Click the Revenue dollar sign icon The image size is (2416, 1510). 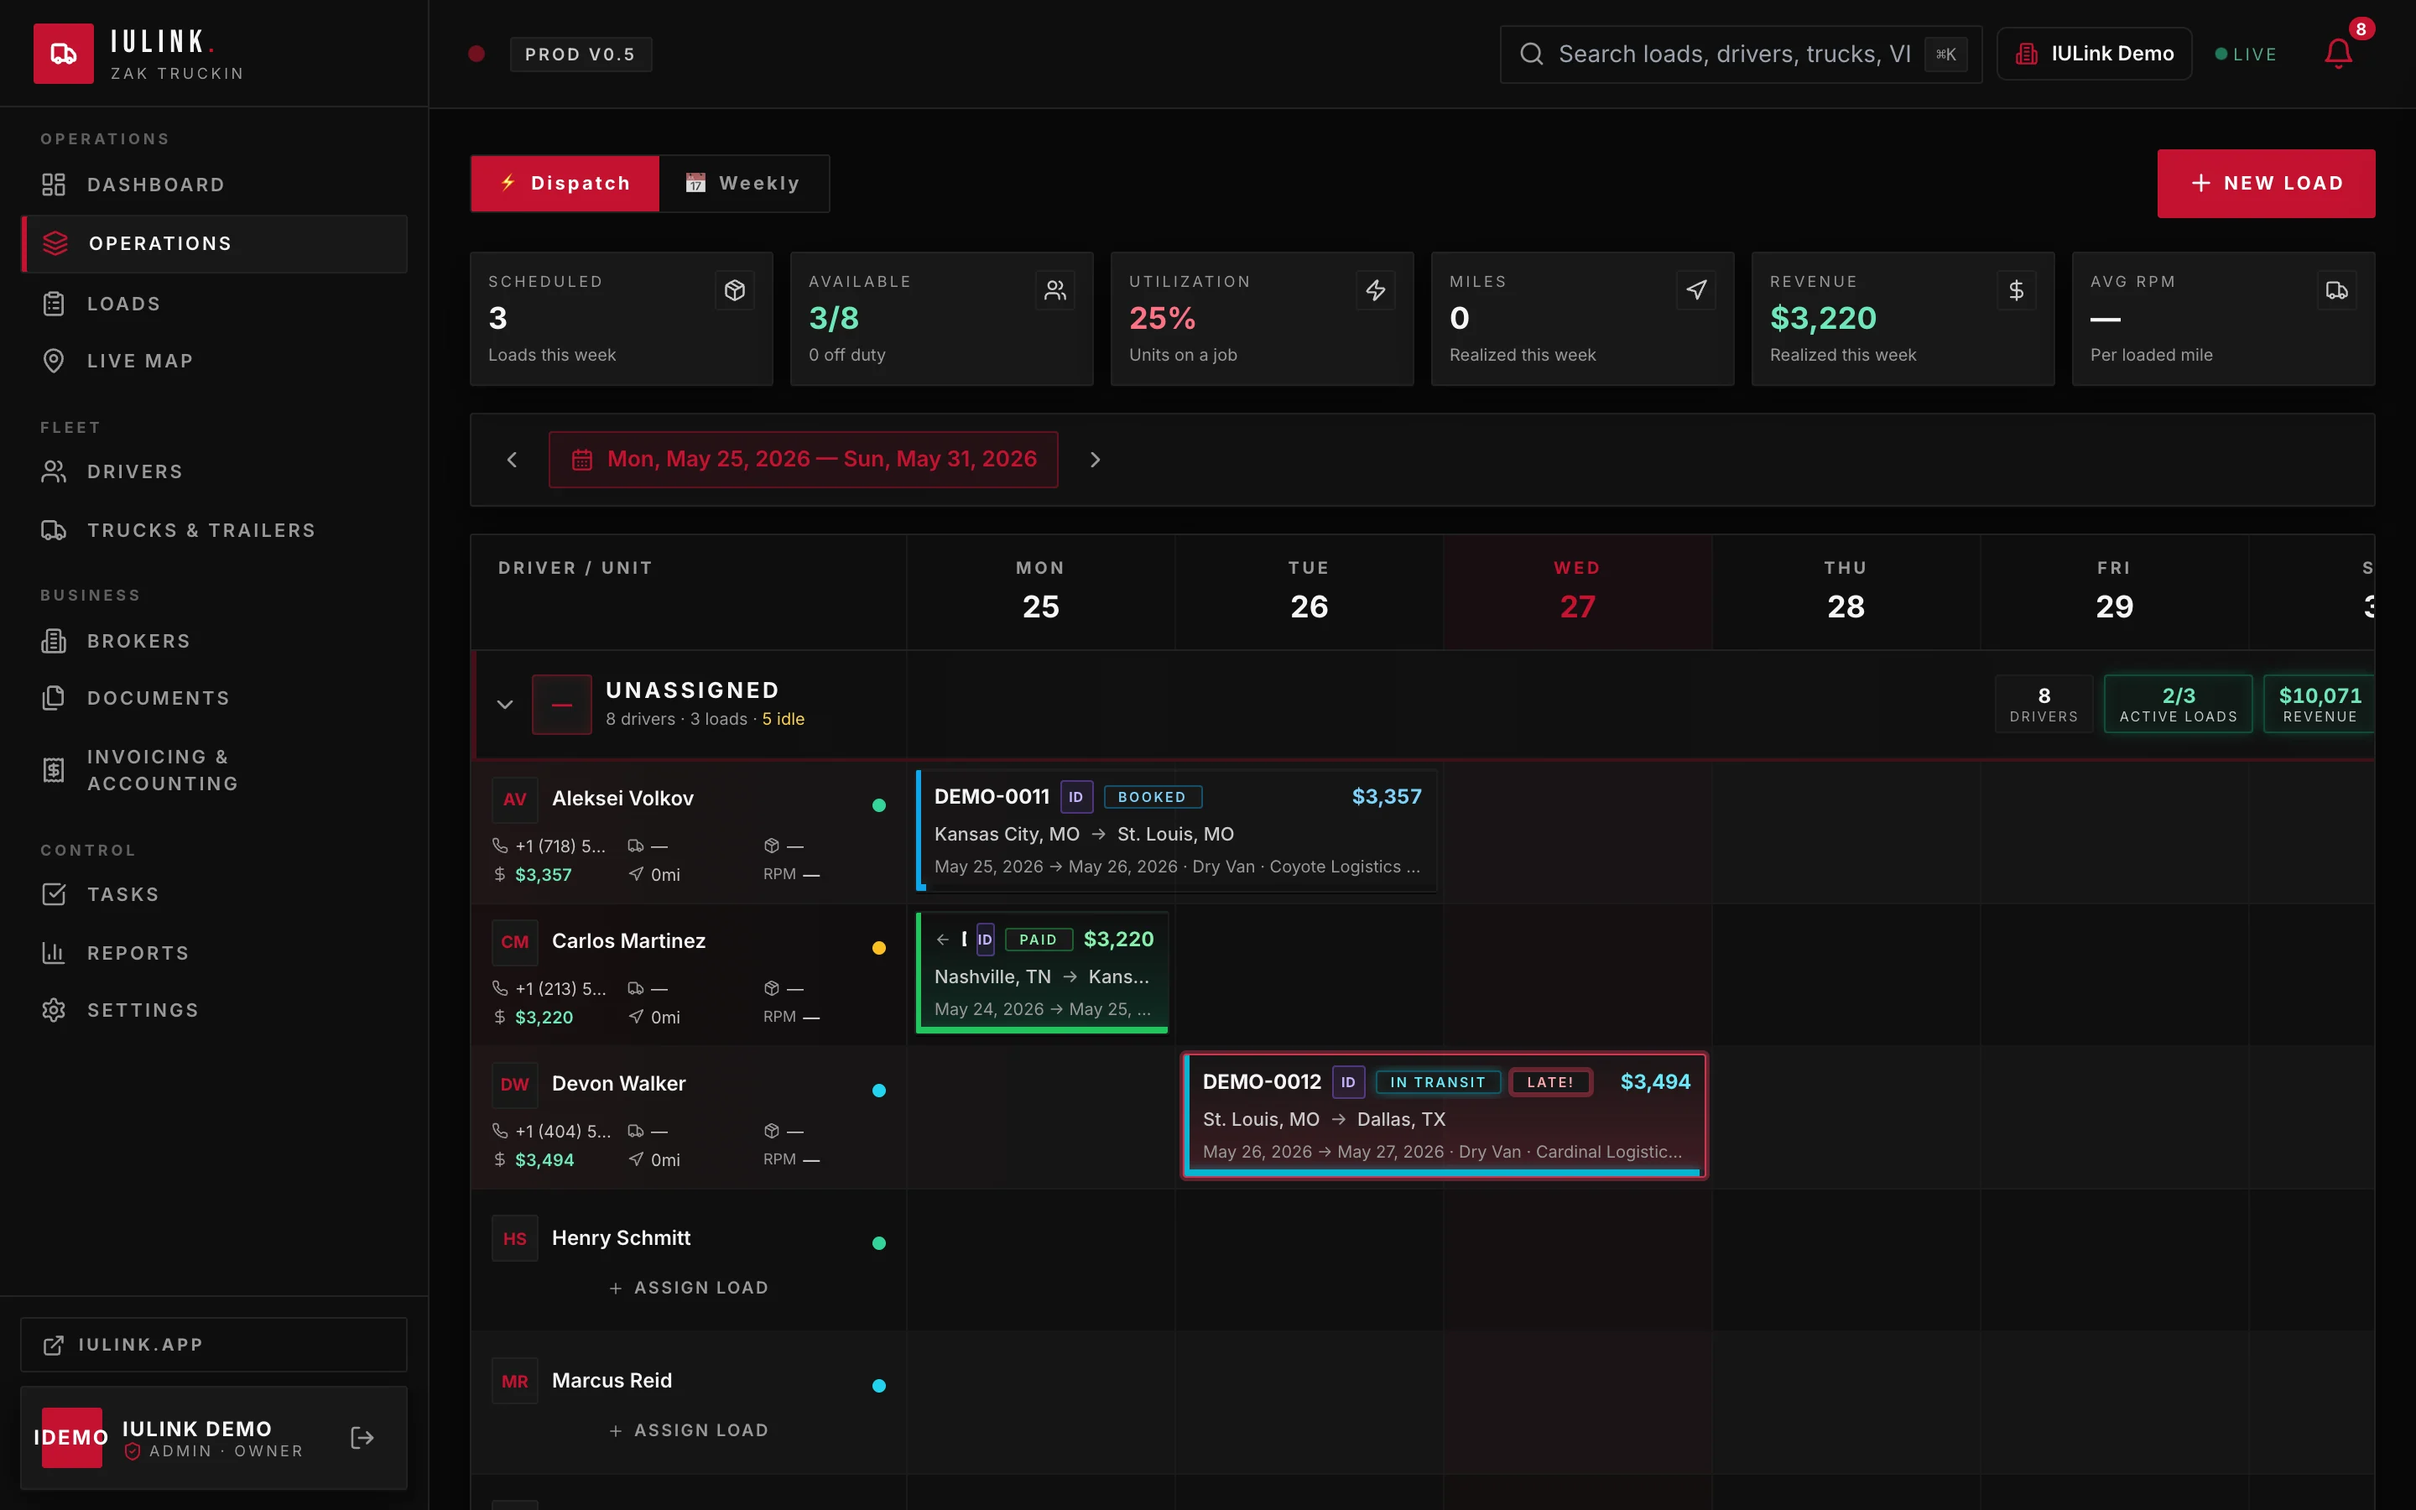(x=2017, y=290)
